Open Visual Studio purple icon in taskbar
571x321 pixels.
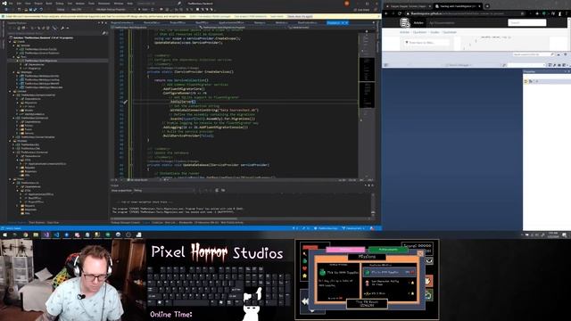[46, 235]
